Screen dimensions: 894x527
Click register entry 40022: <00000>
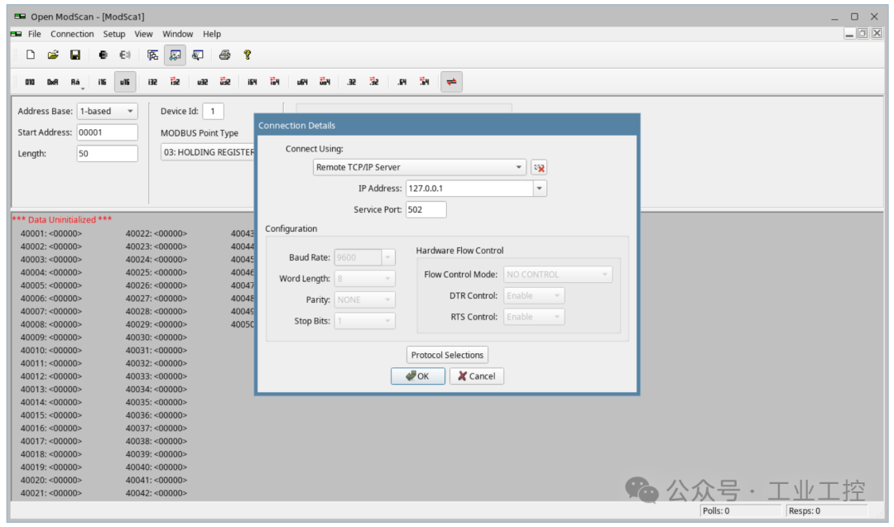coord(156,233)
